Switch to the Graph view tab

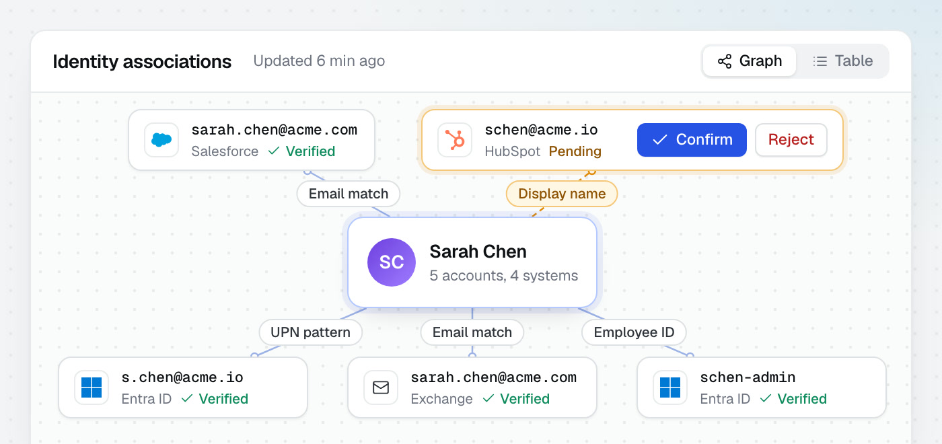pyautogui.click(x=750, y=61)
